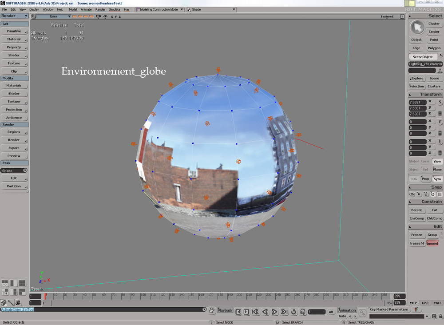
Task: Toggle the Prop proportional button
Action: coord(425,178)
